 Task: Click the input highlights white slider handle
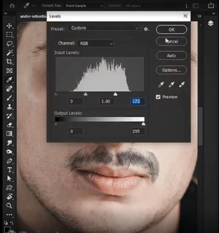click(115, 94)
